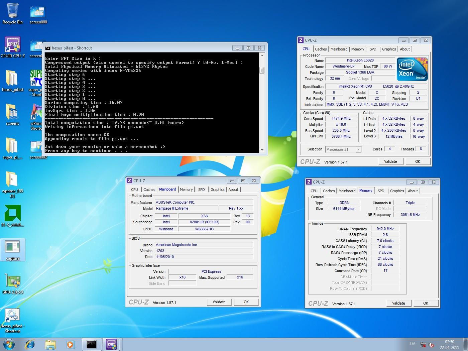Select the QPI Link 3768.4 MHz value

coord(341,136)
